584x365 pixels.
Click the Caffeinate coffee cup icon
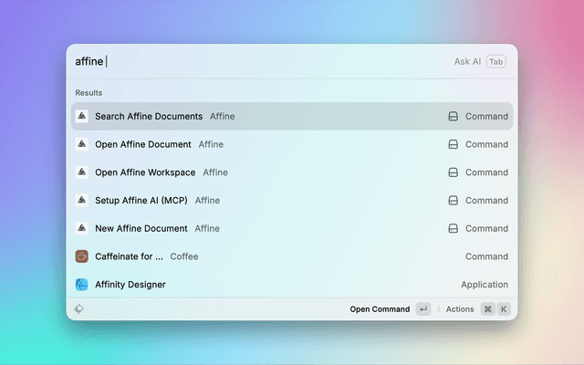[81, 256]
